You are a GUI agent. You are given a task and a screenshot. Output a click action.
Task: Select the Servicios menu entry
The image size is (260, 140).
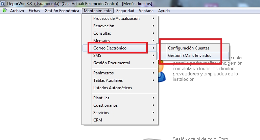pyautogui.click(x=120, y=113)
